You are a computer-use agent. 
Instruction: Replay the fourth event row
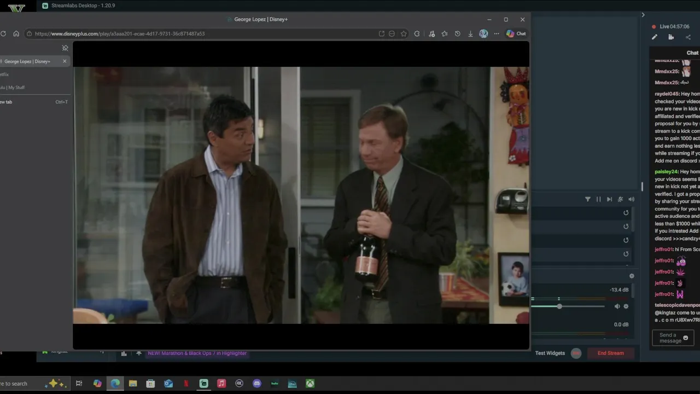(626, 254)
